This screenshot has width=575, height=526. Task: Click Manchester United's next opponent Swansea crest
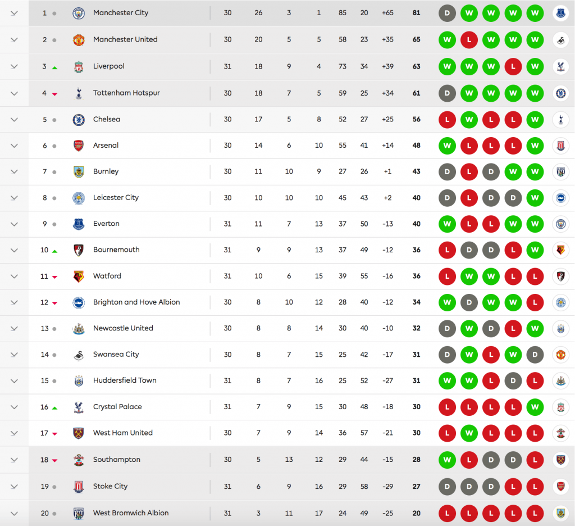click(560, 40)
